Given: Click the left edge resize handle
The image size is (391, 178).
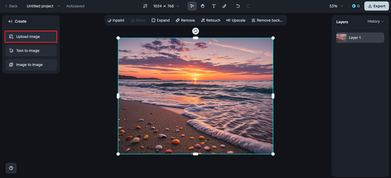Looking at the screenshot, I should click(x=118, y=96).
